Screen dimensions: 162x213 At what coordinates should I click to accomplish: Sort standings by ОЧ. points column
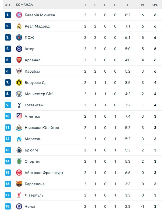(155, 5)
